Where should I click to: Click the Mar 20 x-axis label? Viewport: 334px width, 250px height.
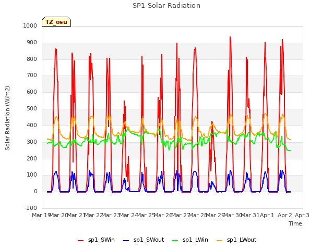click(x=59, y=215)
